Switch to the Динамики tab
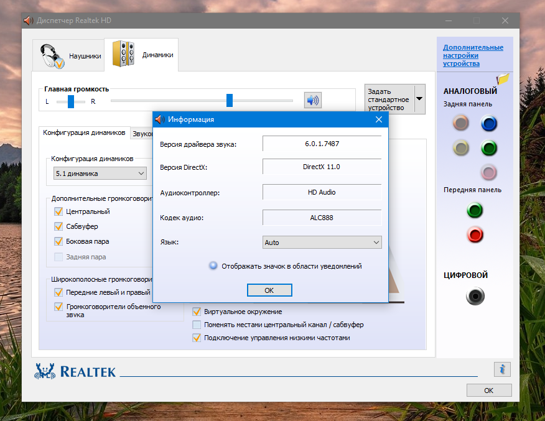The width and height of the screenshot is (545, 421). click(x=141, y=55)
